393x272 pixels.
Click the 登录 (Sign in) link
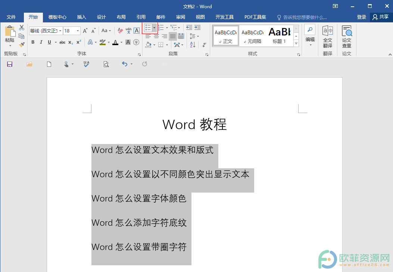[361, 17]
